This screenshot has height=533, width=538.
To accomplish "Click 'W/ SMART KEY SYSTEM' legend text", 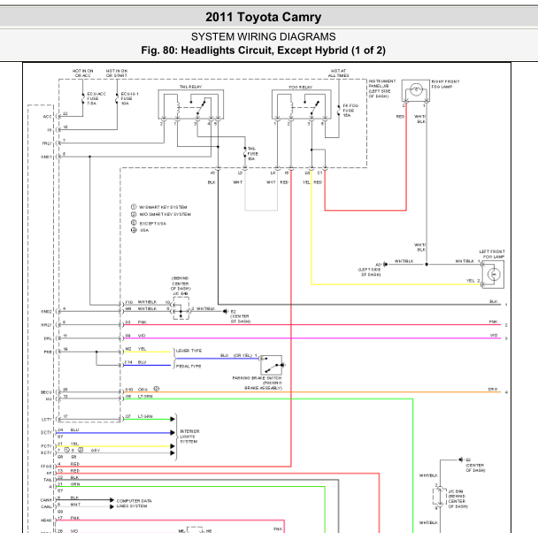I will point(163,207).
